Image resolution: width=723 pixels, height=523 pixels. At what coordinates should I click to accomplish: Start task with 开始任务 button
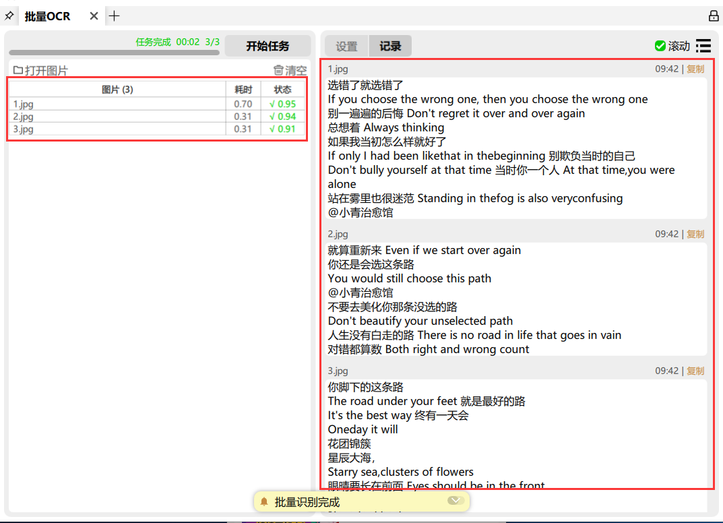tap(268, 46)
